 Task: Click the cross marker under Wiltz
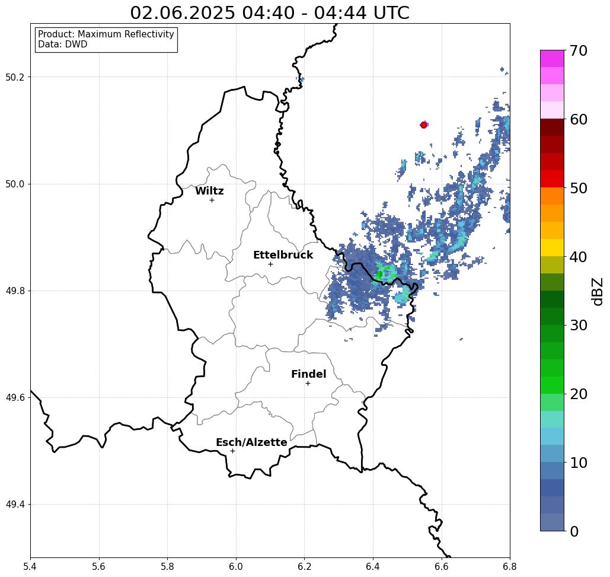pos(212,200)
